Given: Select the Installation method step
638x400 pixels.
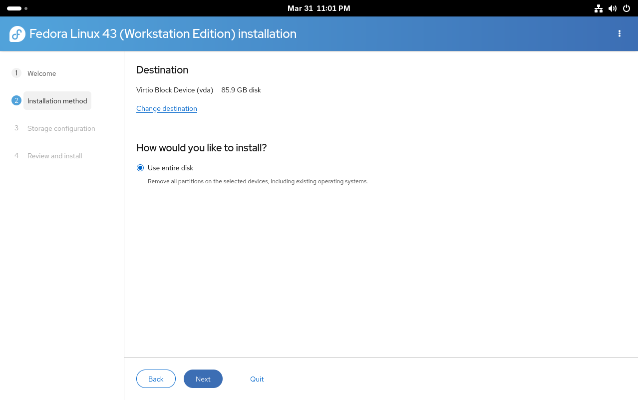Looking at the screenshot, I should pyautogui.click(x=57, y=101).
